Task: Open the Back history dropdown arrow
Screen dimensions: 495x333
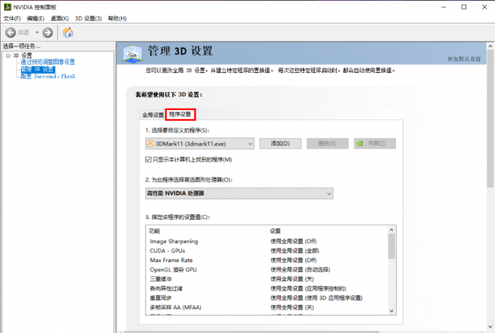Action: (x=37, y=33)
